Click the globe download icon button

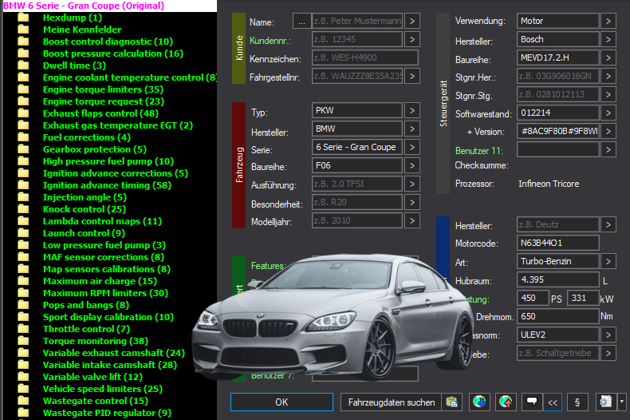479,402
